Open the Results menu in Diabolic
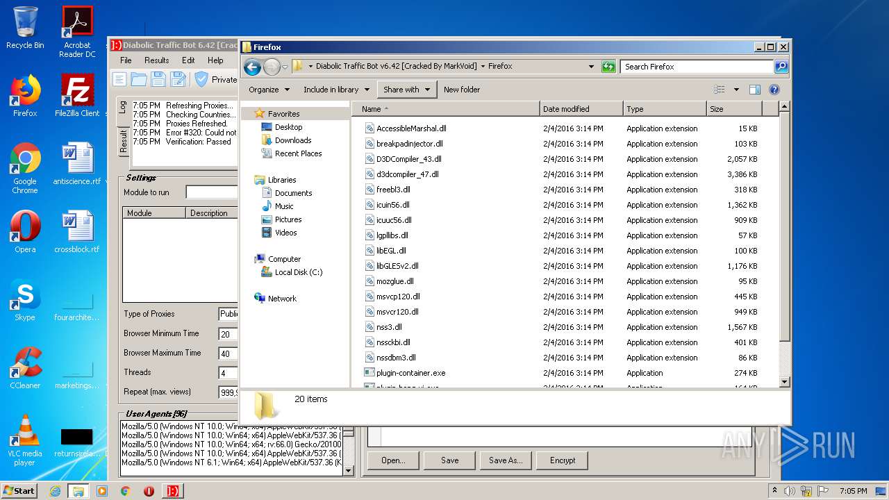Screen dimensions: 889x500 point(156,60)
